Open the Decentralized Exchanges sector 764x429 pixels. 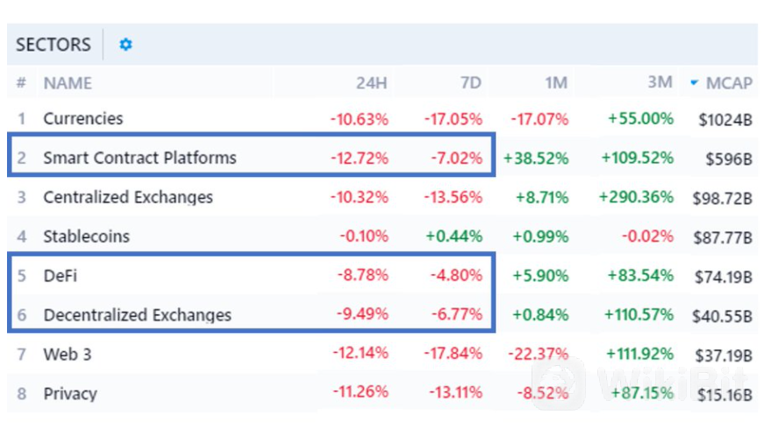tap(137, 315)
